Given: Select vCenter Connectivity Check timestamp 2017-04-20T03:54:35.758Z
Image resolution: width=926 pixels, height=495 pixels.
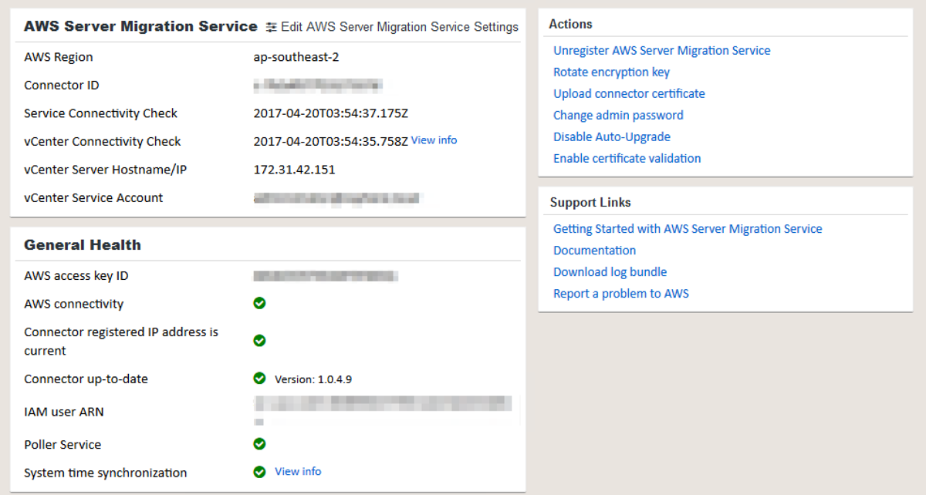Looking at the screenshot, I should [x=330, y=142].
